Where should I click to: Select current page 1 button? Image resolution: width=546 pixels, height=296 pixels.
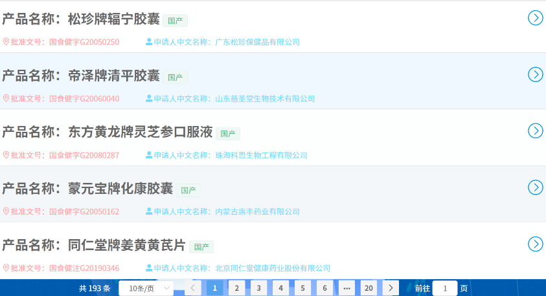click(215, 288)
